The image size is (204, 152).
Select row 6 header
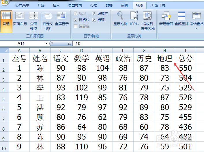click(x=4, y=107)
